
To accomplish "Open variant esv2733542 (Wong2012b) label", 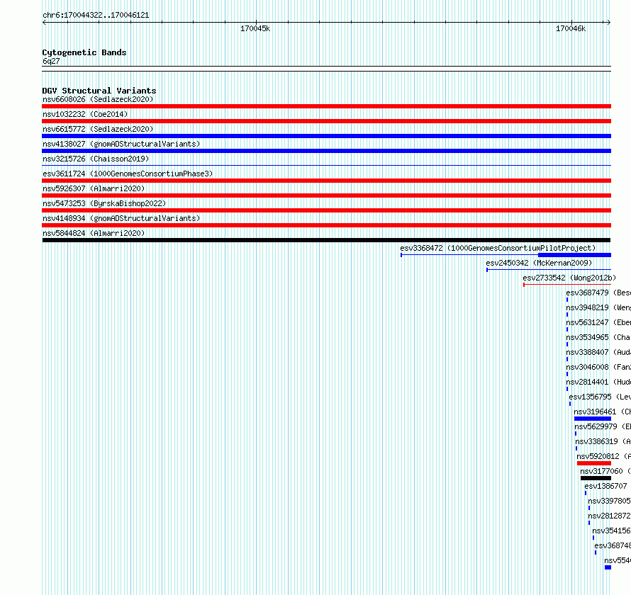I will coord(569,278).
